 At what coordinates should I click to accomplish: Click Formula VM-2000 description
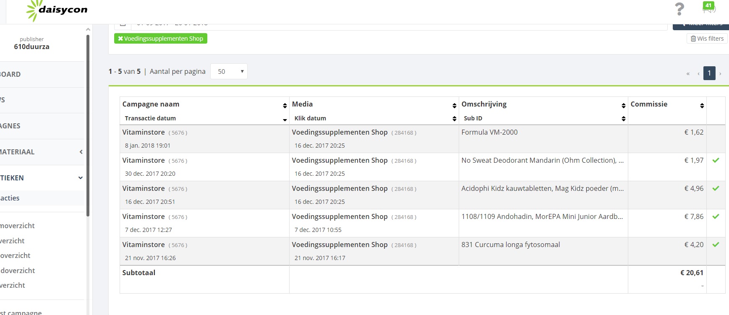click(x=489, y=132)
